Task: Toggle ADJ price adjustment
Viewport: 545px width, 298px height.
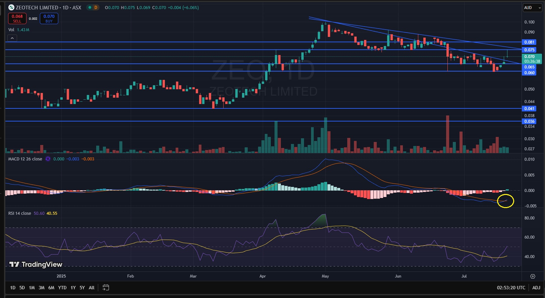Action: coord(536,288)
